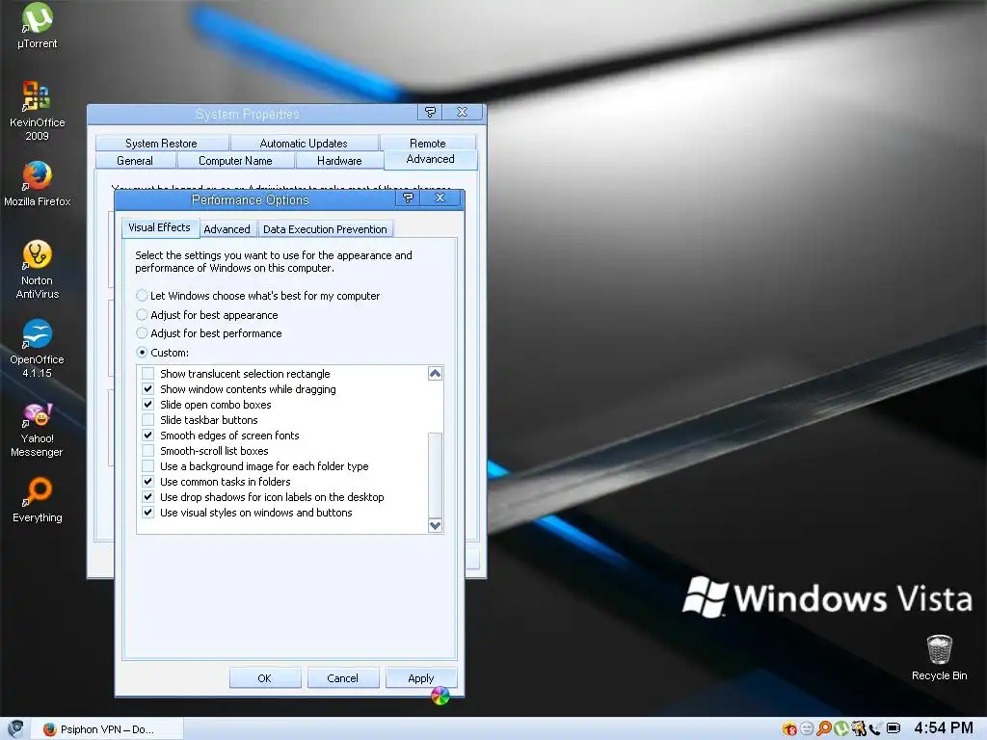Close the System Properties window with X
Viewport: 987px width, 740px height.
462,112
